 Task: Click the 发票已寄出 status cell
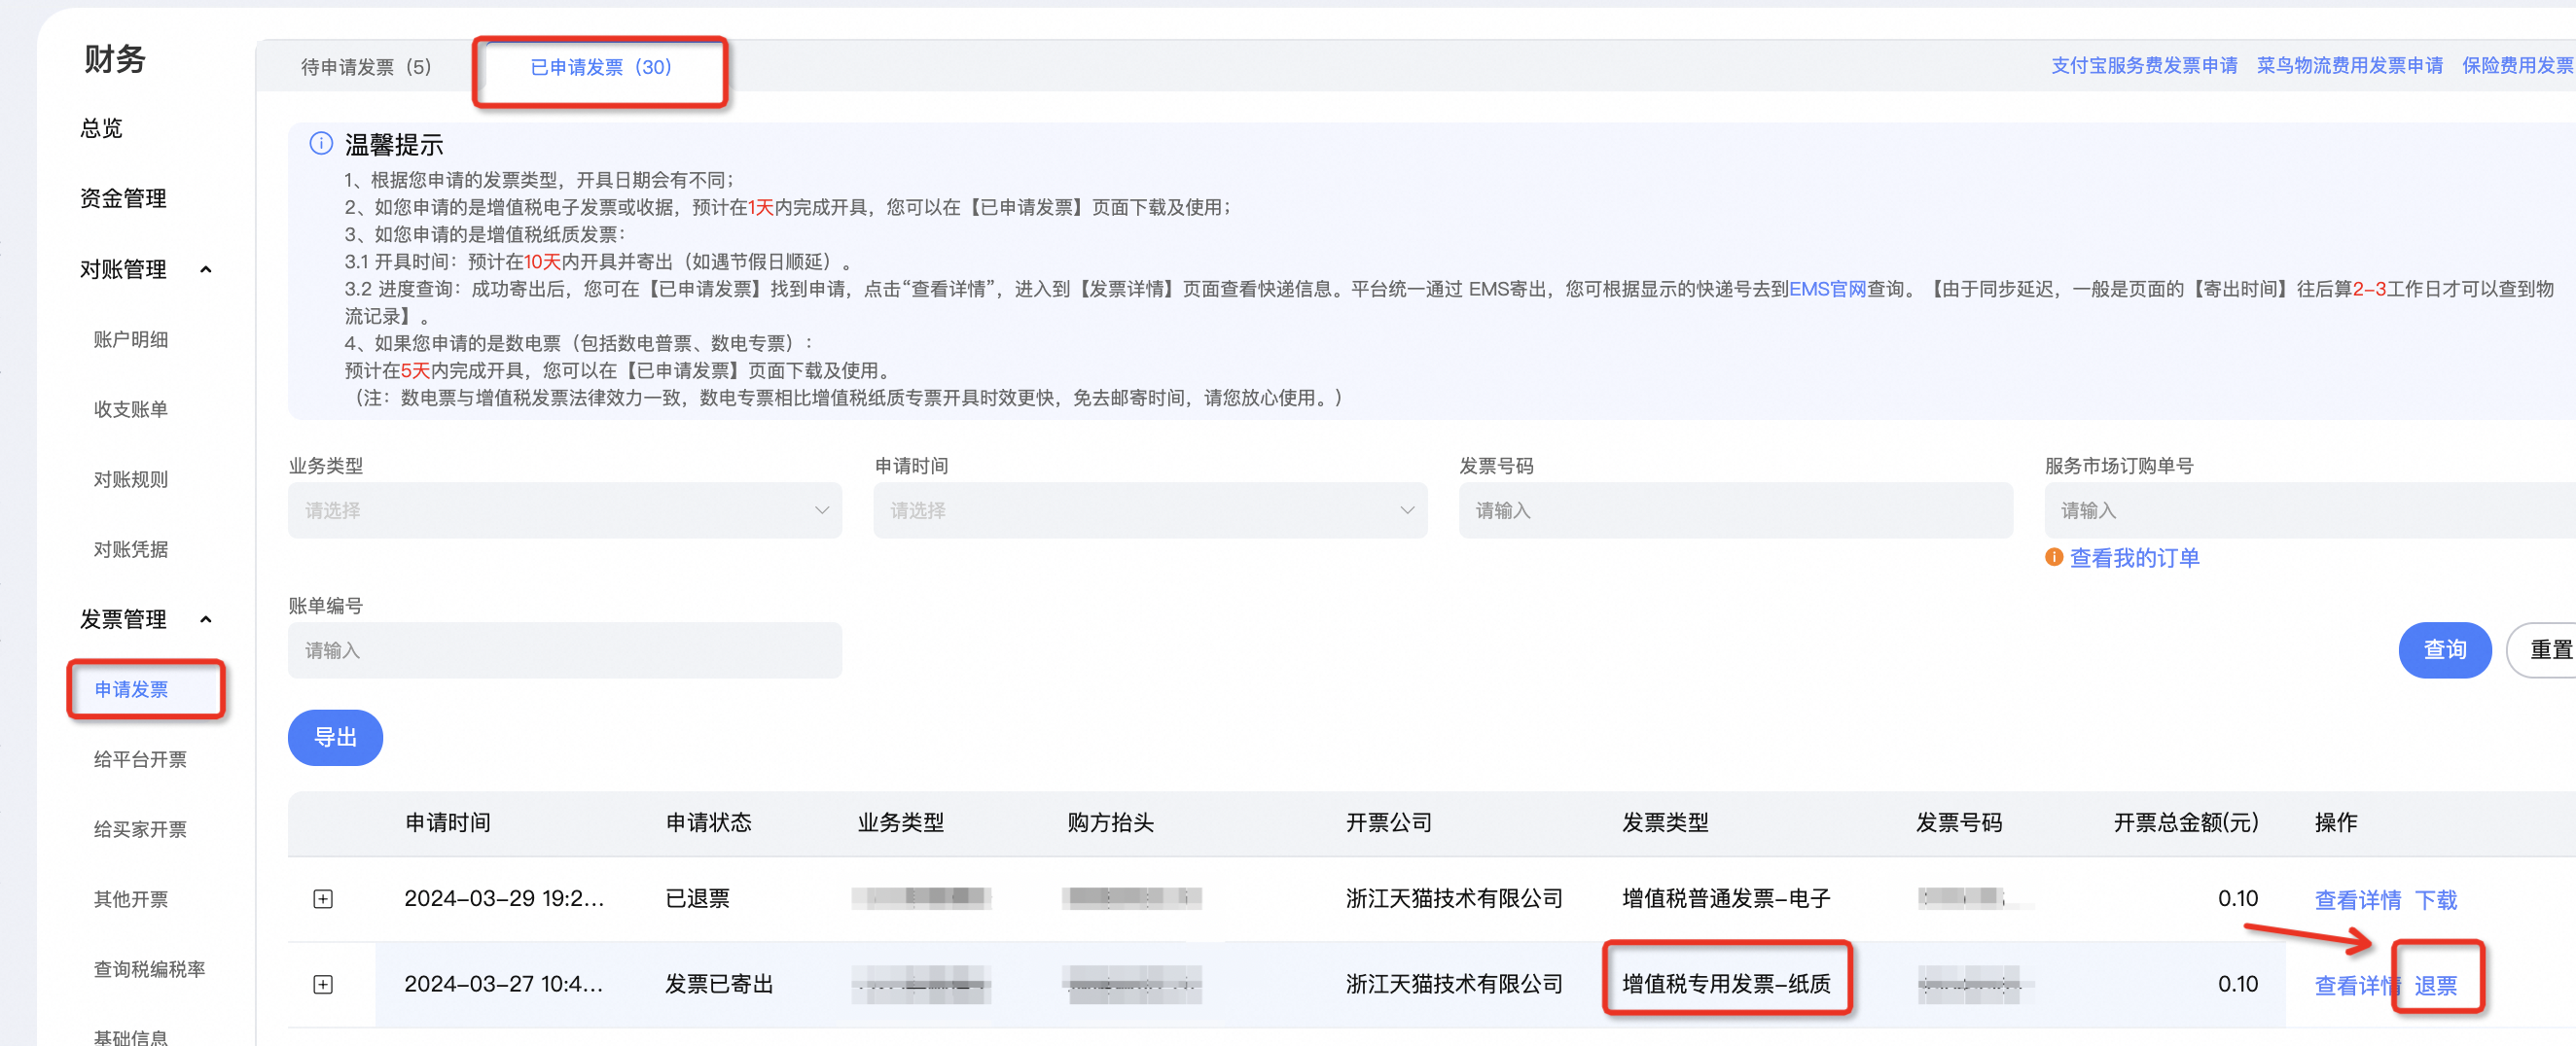point(719,985)
